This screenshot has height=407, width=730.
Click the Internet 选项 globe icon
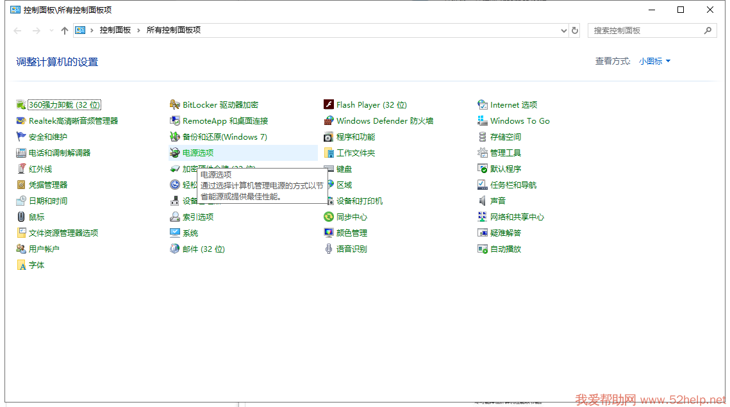483,105
